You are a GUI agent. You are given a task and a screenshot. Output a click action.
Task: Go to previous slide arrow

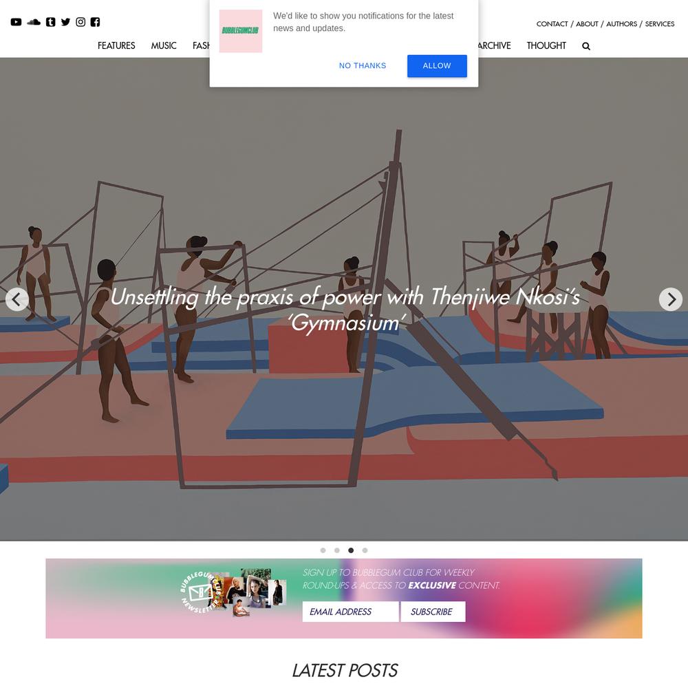pyautogui.click(x=17, y=299)
